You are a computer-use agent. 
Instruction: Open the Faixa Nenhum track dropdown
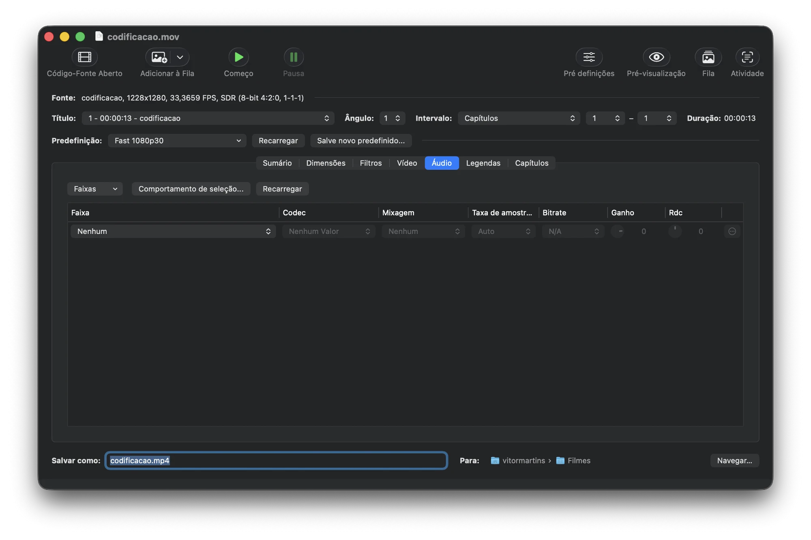[173, 231]
